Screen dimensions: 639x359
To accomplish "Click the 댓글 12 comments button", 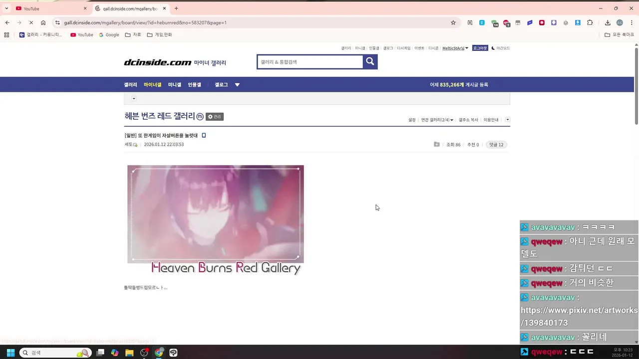I will (x=496, y=145).
